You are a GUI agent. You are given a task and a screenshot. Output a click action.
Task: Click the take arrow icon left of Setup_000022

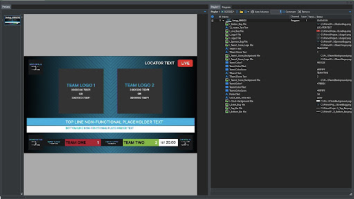point(212,20)
